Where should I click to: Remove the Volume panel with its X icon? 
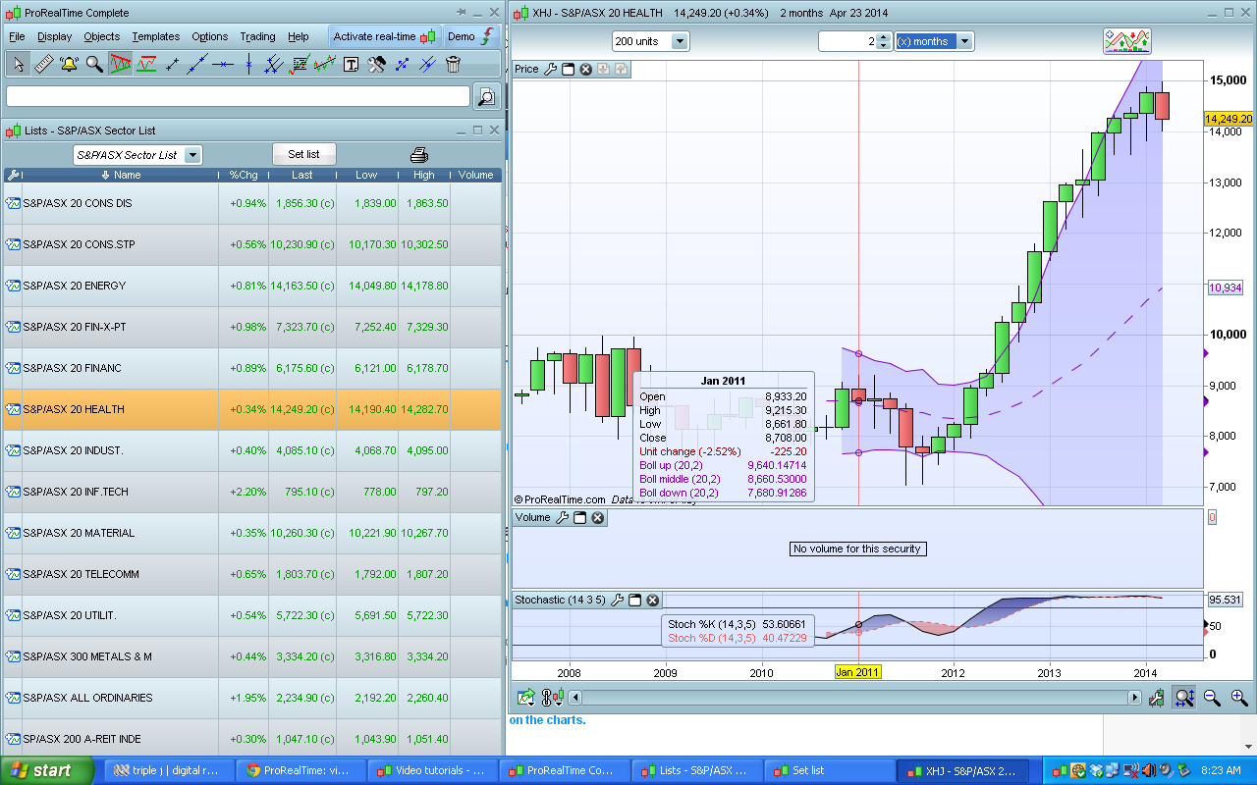tap(597, 518)
